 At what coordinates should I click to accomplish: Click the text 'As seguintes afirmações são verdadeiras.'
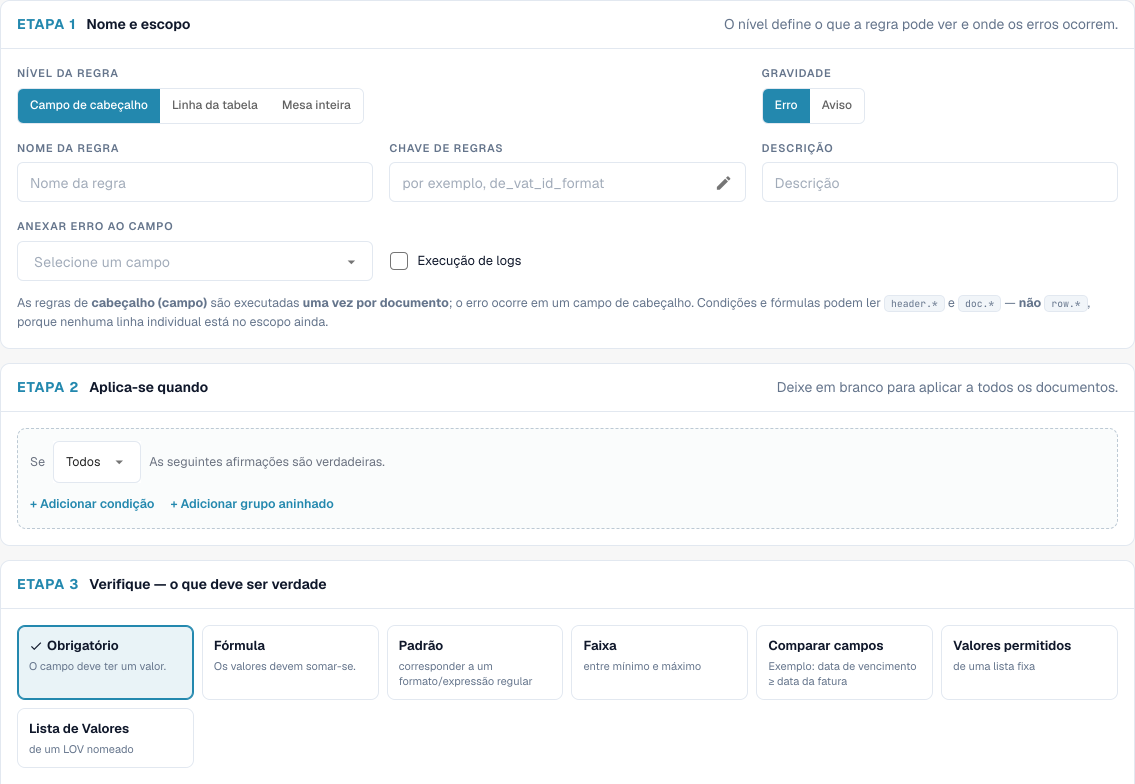tap(267, 462)
